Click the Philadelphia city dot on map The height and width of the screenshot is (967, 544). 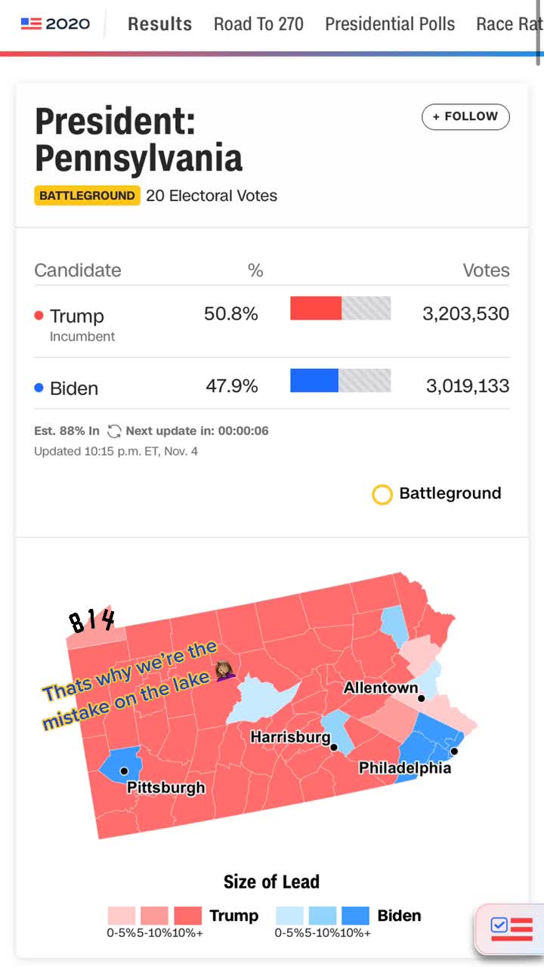(454, 751)
